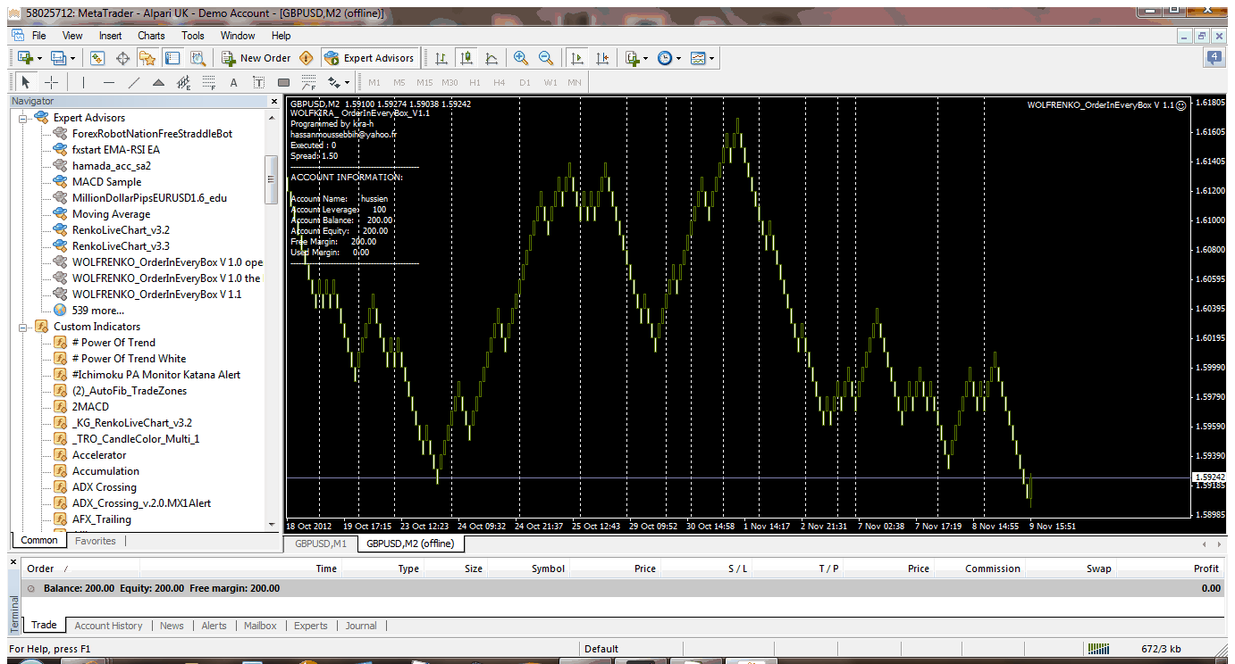Viewport: 1235px width, 664px height.
Task: Switch chart to candlesticks
Action: [466, 58]
